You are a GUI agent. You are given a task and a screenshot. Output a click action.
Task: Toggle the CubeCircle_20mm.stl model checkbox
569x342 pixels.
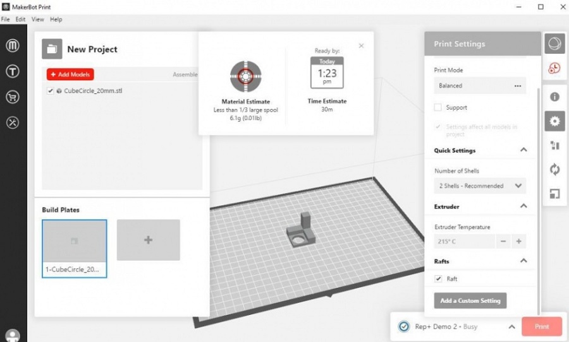point(50,91)
